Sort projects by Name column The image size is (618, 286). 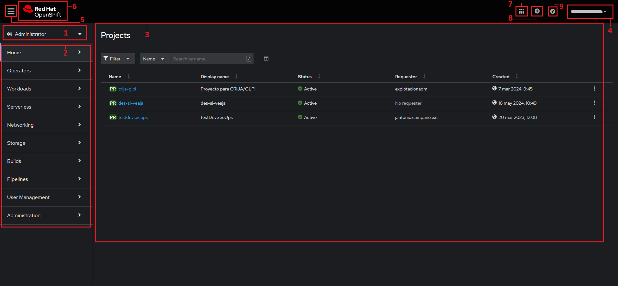(x=119, y=77)
